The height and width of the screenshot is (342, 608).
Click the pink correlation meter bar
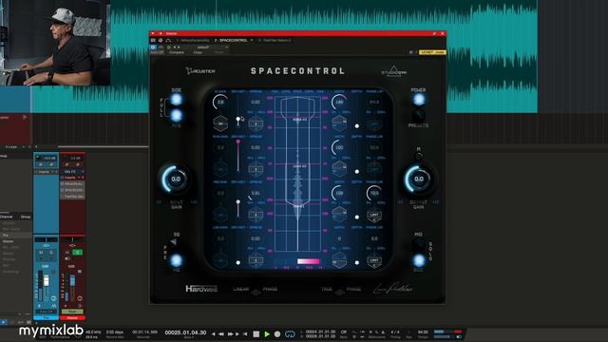point(308,261)
